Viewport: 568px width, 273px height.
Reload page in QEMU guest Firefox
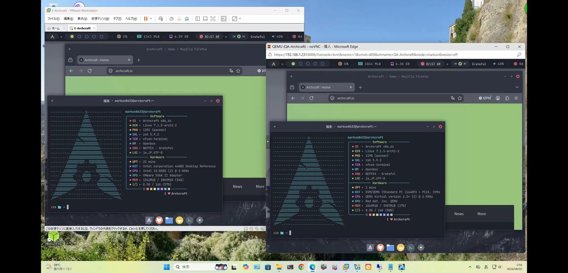(x=311, y=98)
